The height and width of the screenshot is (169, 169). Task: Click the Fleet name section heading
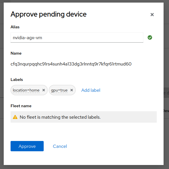21,106
